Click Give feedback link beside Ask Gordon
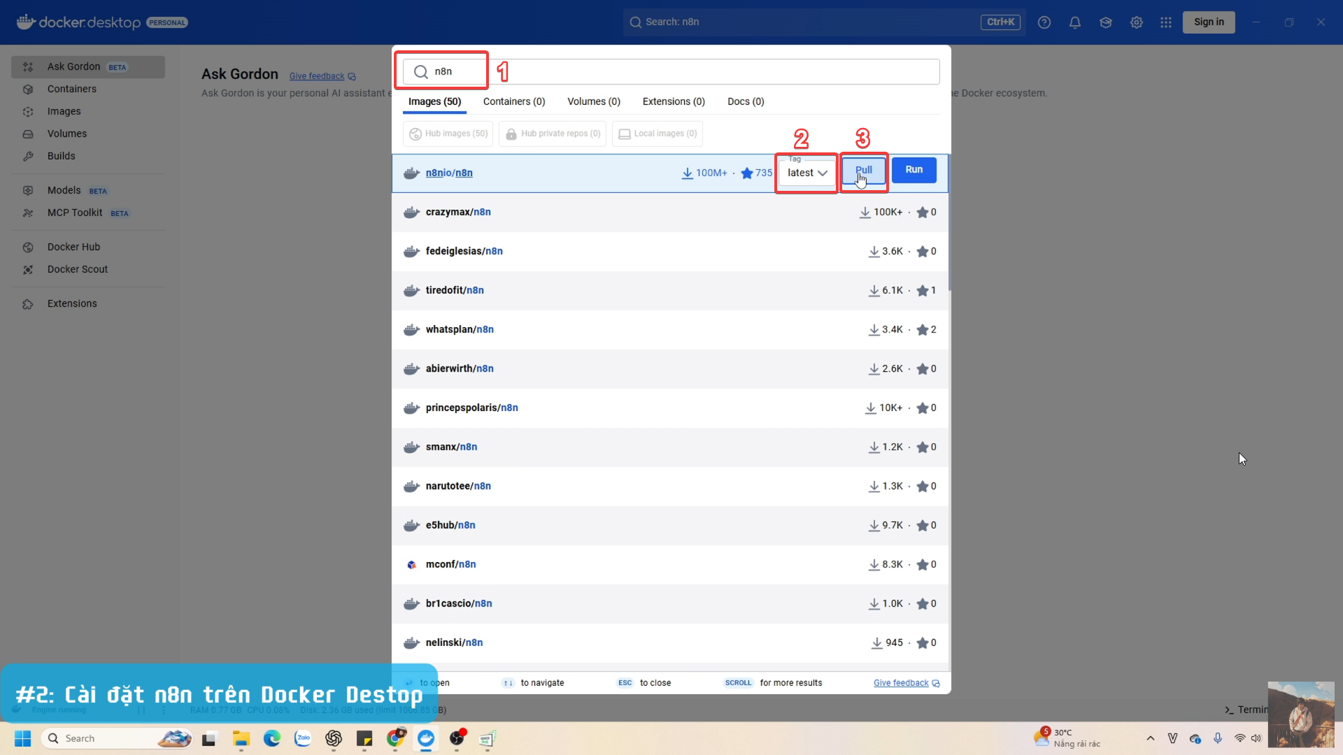The height and width of the screenshot is (755, 1343). [322, 76]
